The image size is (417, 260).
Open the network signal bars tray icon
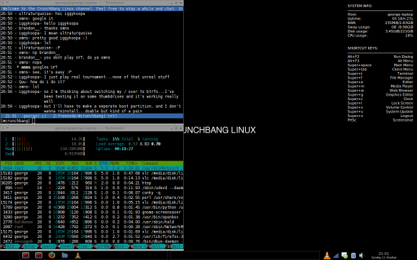point(336,255)
